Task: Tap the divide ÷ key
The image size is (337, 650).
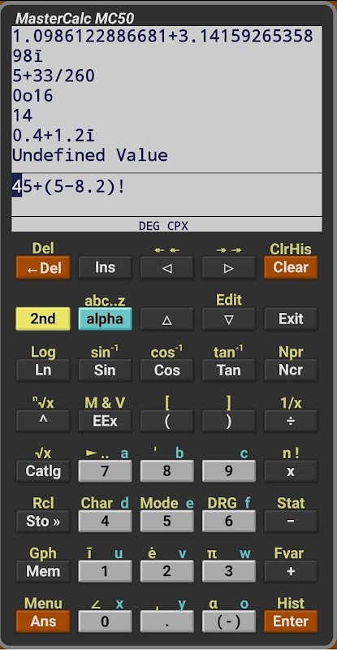Action: (291, 421)
